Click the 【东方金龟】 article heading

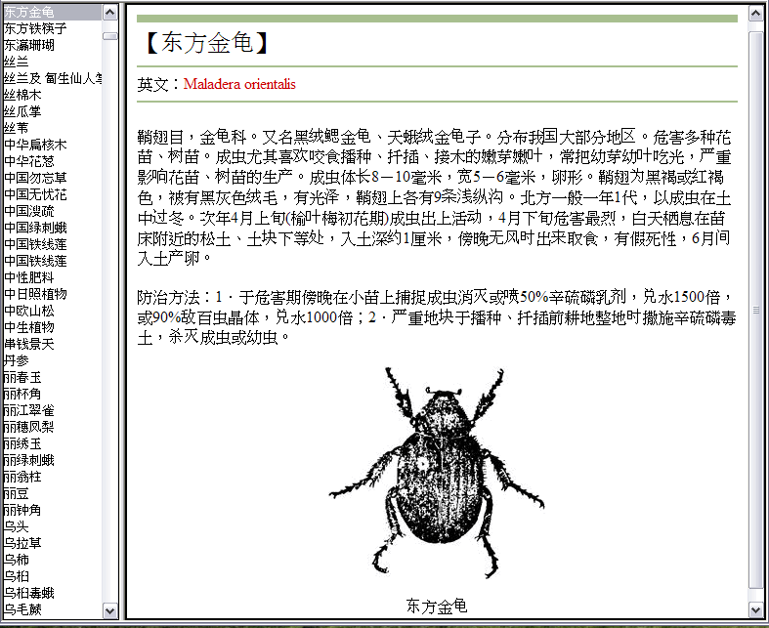pyautogui.click(x=207, y=43)
